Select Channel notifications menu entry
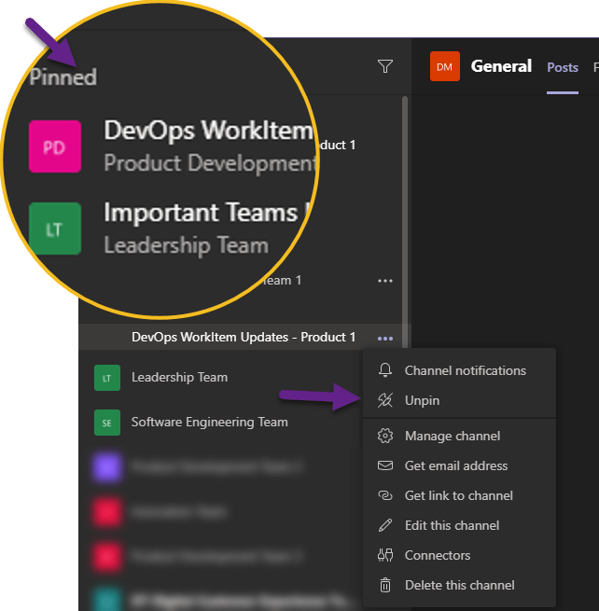The width and height of the screenshot is (599, 611). point(465,370)
